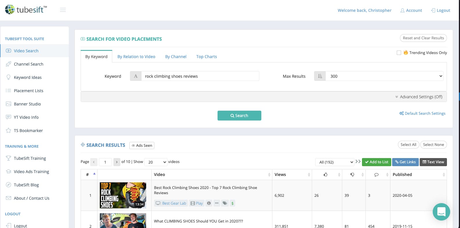Open the Max Results dropdown
This screenshot has height=228, width=460.
tap(384, 76)
